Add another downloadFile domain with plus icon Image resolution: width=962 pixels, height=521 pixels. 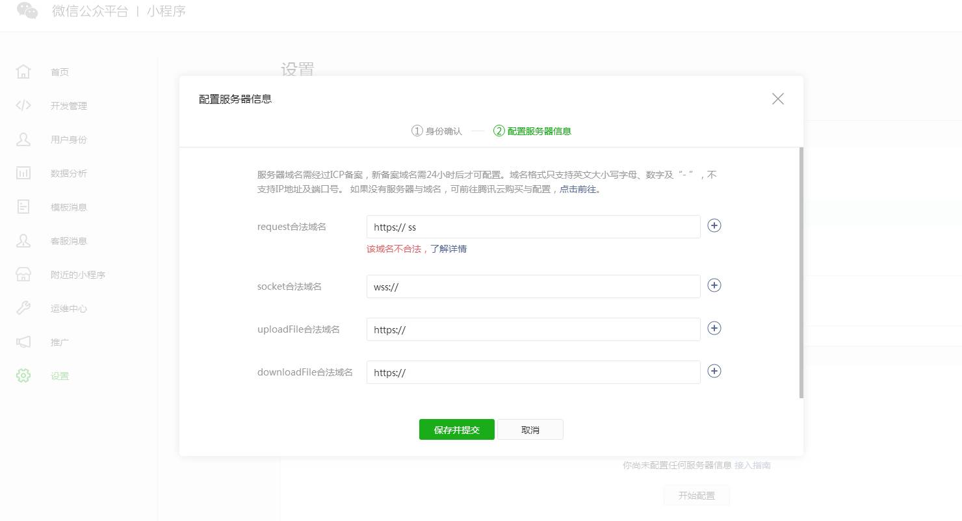coord(714,371)
